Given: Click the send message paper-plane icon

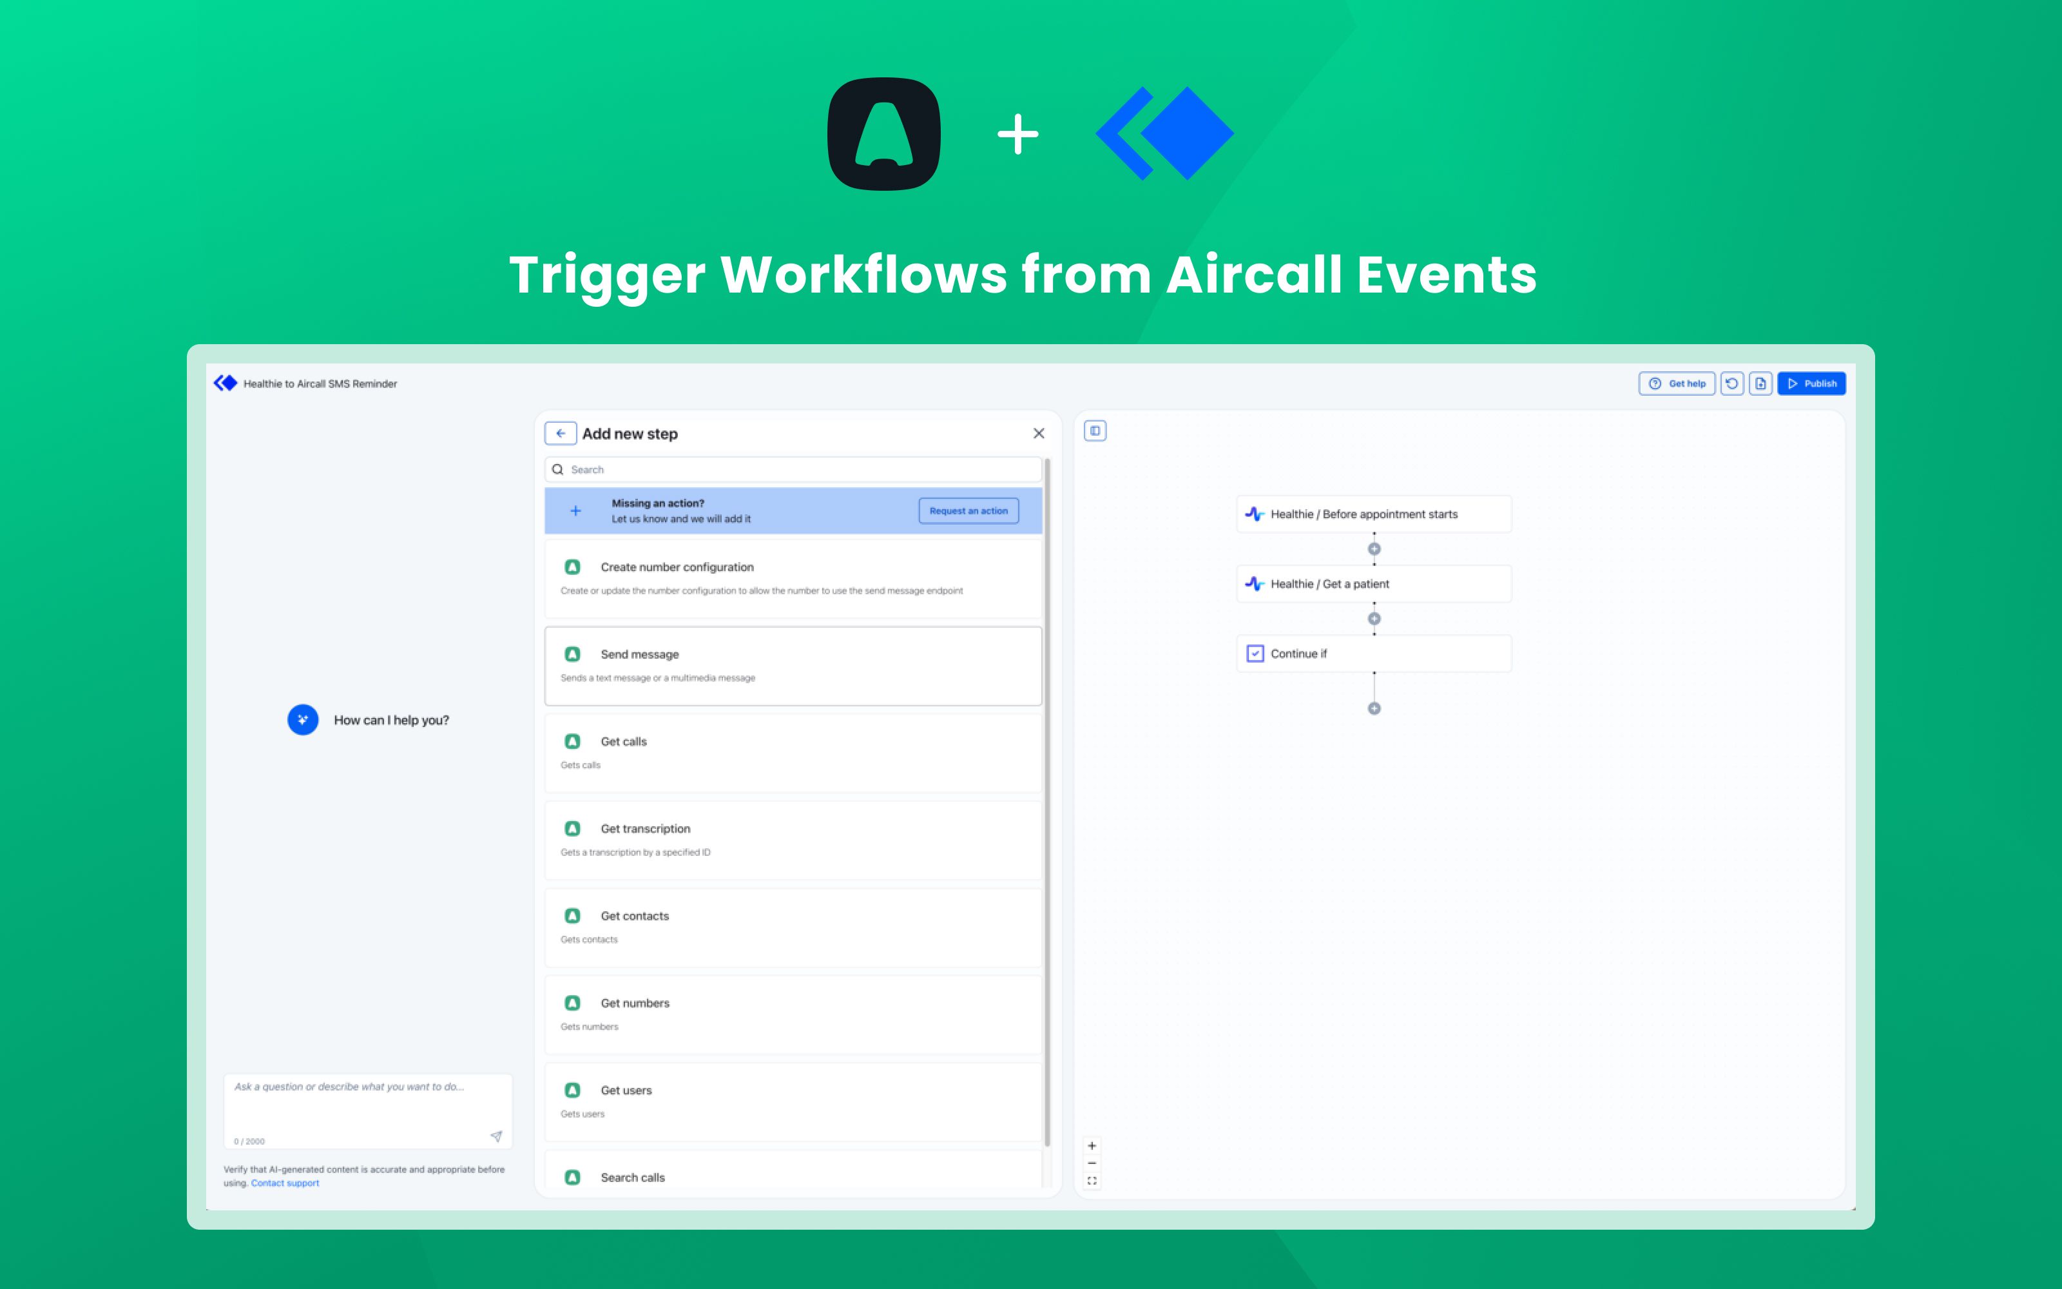Looking at the screenshot, I should (x=496, y=1136).
